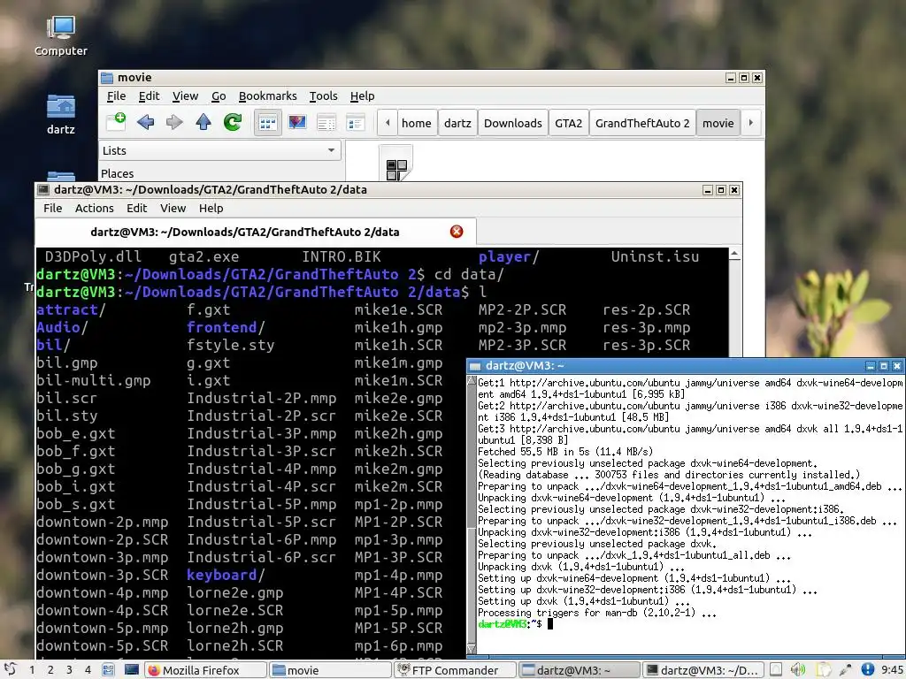Click scroll-up arrow in small terminal
Screen dimensions: 906x679
tap(472, 381)
